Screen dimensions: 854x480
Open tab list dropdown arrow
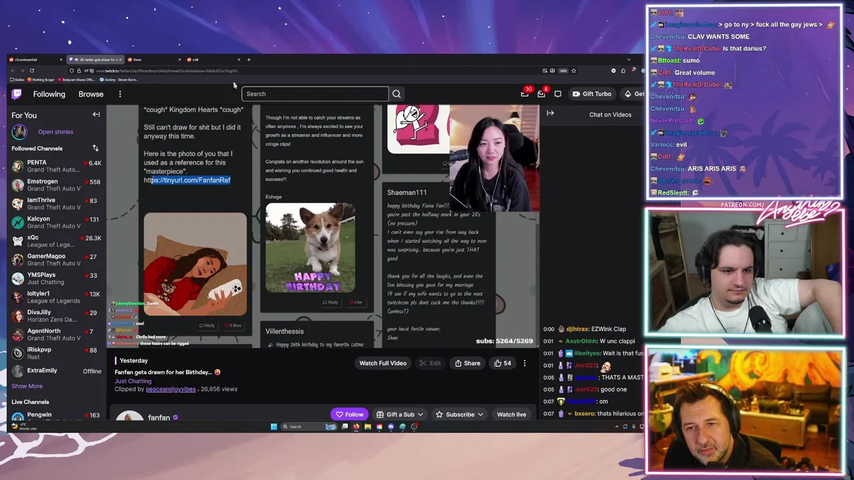tap(628, 59)
